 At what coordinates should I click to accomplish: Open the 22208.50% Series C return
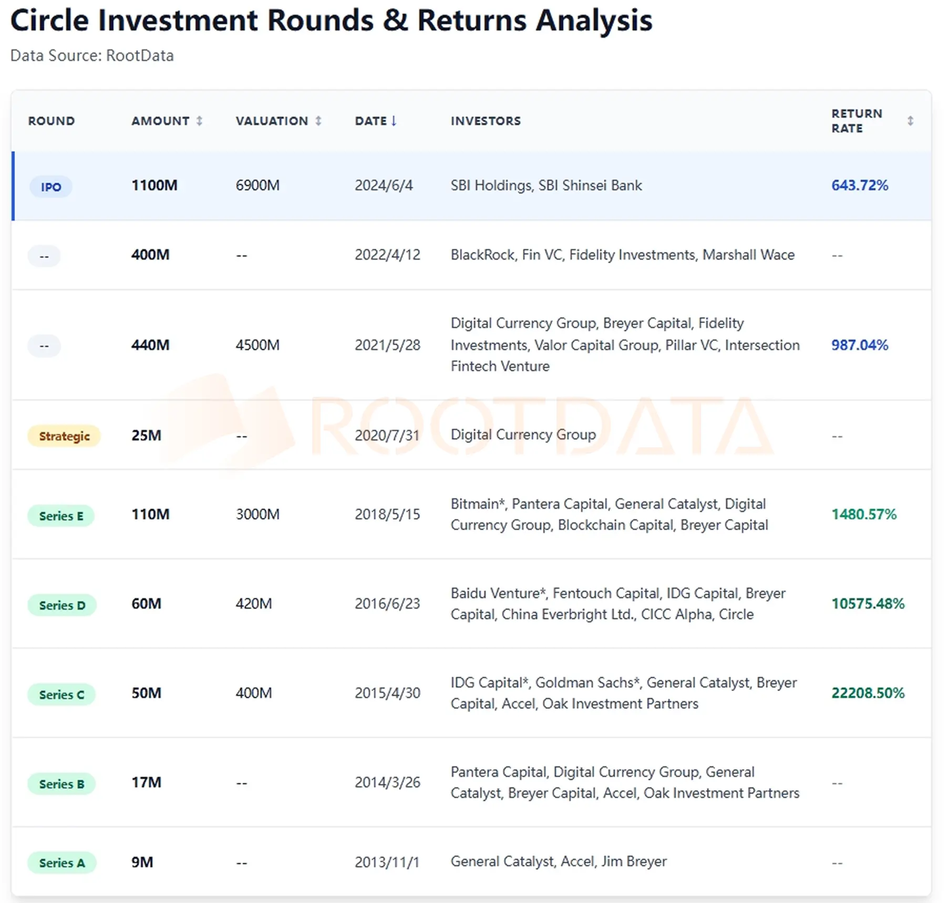868,693
